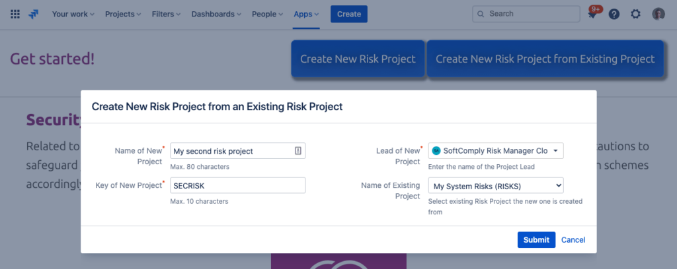Click the Submit button

click(536, 240)
